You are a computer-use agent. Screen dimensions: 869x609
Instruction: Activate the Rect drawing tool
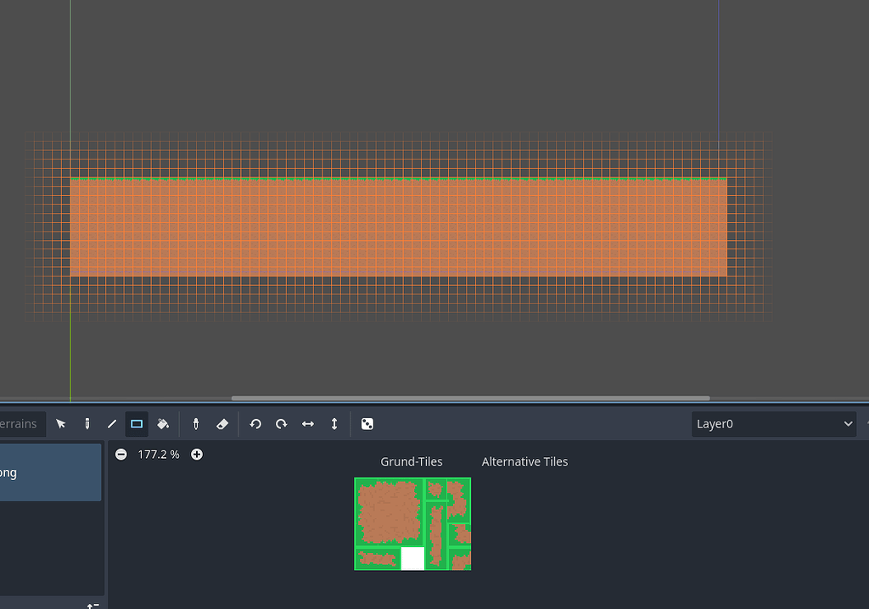coord(137,424)
